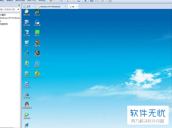Select the computer node in library tree

pos(3,15)
